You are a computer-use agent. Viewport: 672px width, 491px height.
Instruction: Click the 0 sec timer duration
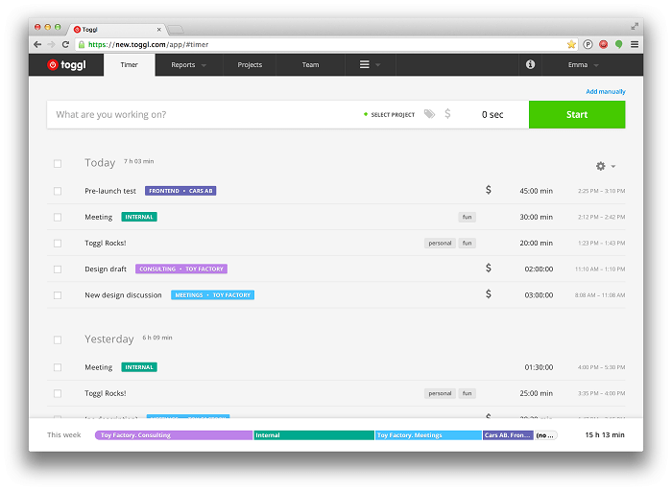click(492, 115)
